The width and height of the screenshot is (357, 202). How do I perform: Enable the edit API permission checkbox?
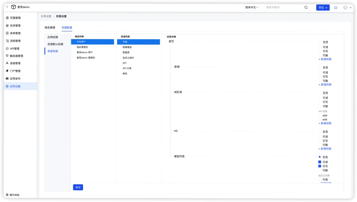(x=320, y=119)
